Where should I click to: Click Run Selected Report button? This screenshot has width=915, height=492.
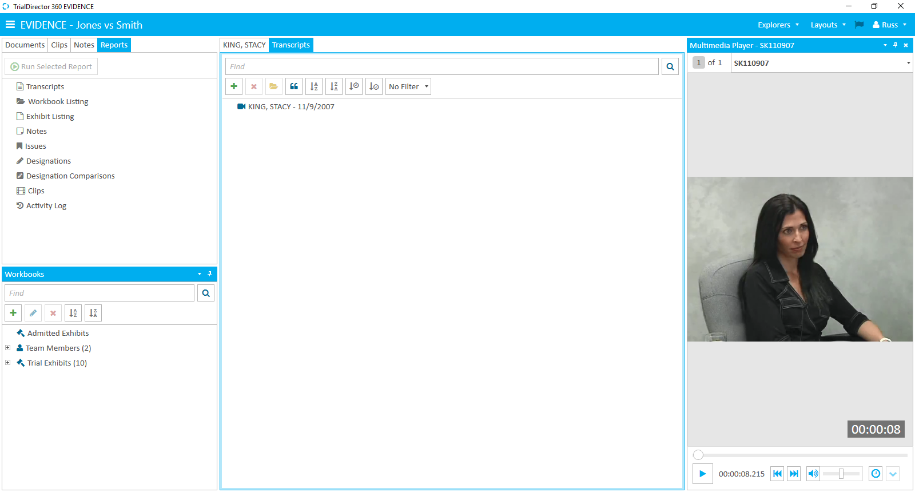coord(51,66)
